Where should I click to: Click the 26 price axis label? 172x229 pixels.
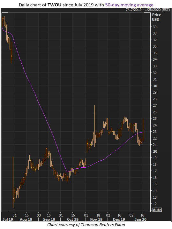pyautogui.click(x=155, y=112)
